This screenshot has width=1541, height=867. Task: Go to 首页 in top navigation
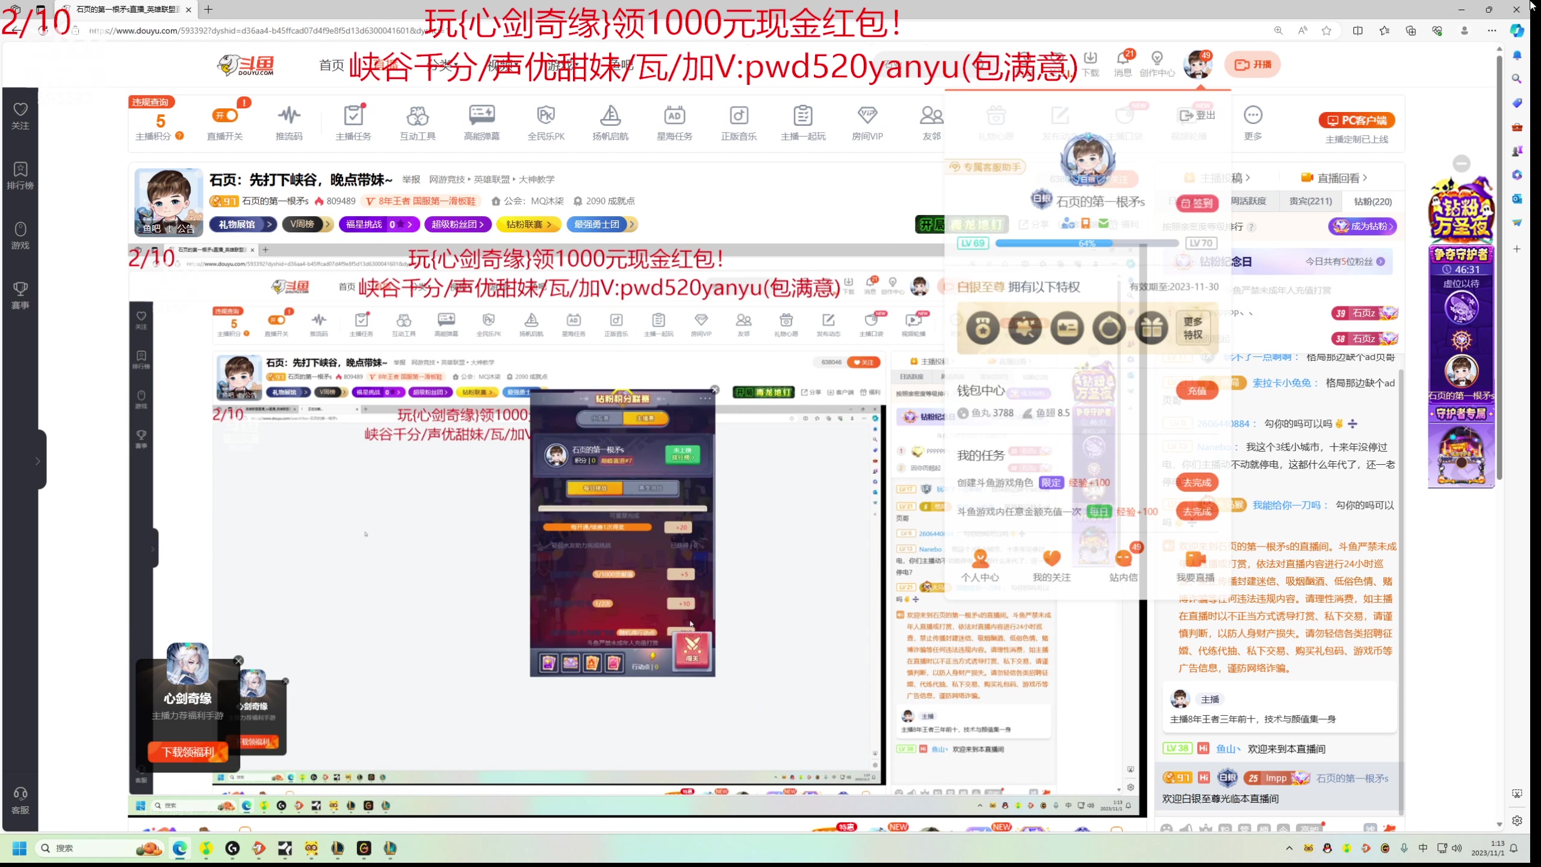(332, 65)
